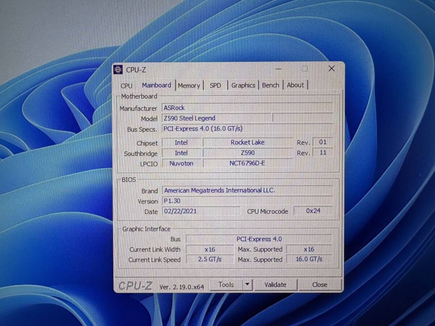The image size is (435, 326).
Task: Close CPU-Z using the title bar X
Action: pos(331,69)
